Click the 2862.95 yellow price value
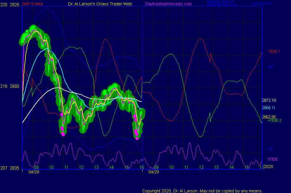The image size is (291, 193). click(269, 117)
